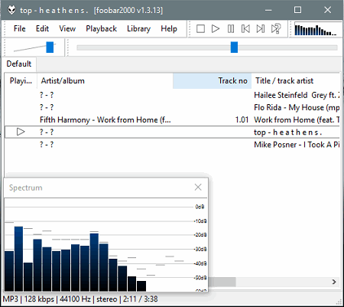Image resolution: width=344 pixels, height=307 pixels.
Task: Maximize the foobar2000 window
Action: point(297,10)
